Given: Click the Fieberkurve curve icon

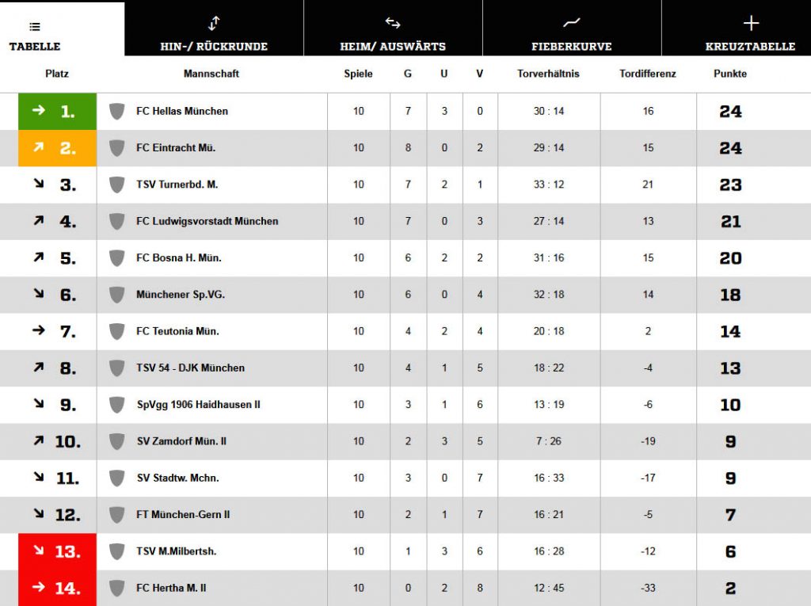Looking at the screenshot, I should click(572, 23).
